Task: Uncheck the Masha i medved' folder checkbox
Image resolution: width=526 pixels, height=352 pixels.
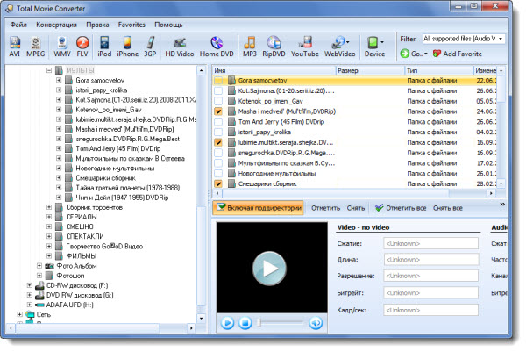Action: (220, 111)
